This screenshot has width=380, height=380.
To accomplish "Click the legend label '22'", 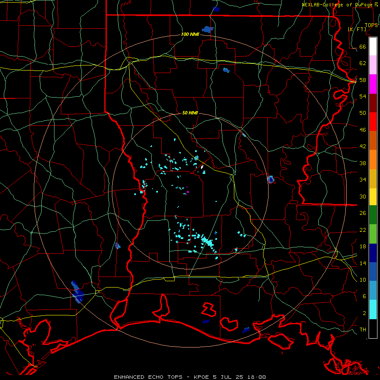I will click(363, 230).
